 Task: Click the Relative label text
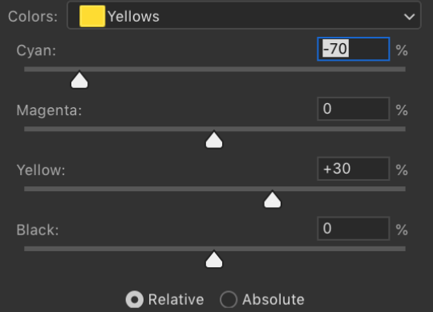tap(176, 299)
